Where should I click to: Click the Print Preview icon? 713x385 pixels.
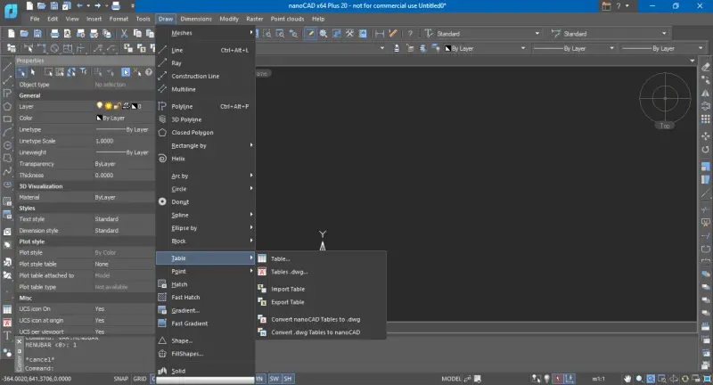click(68, 34)
